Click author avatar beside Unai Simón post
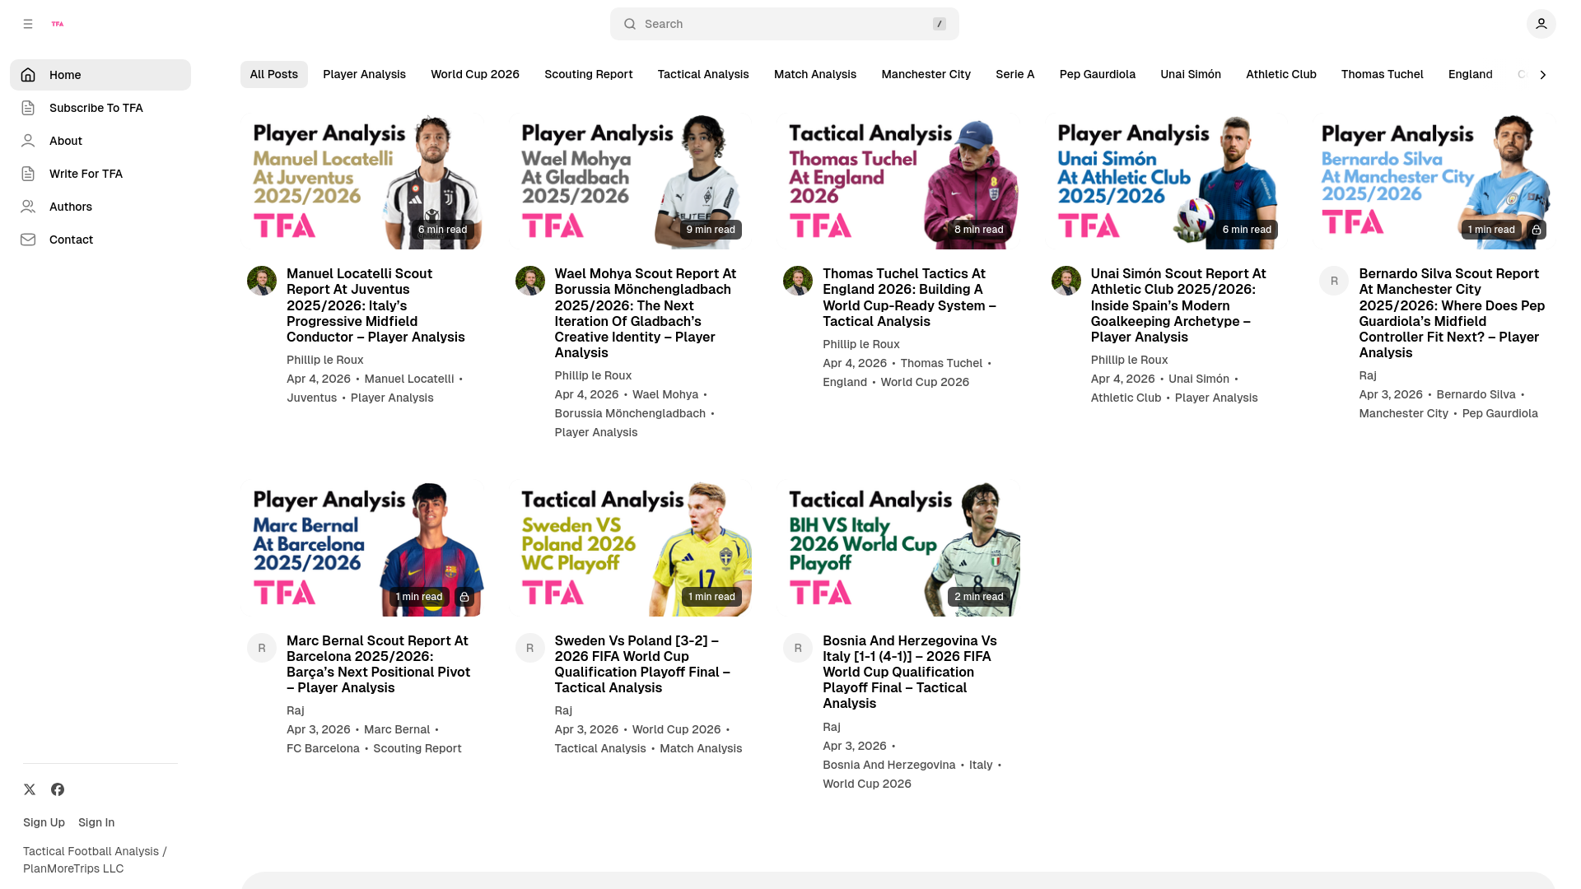This screenshot has width=1581, height=889. coord(1066,281)
